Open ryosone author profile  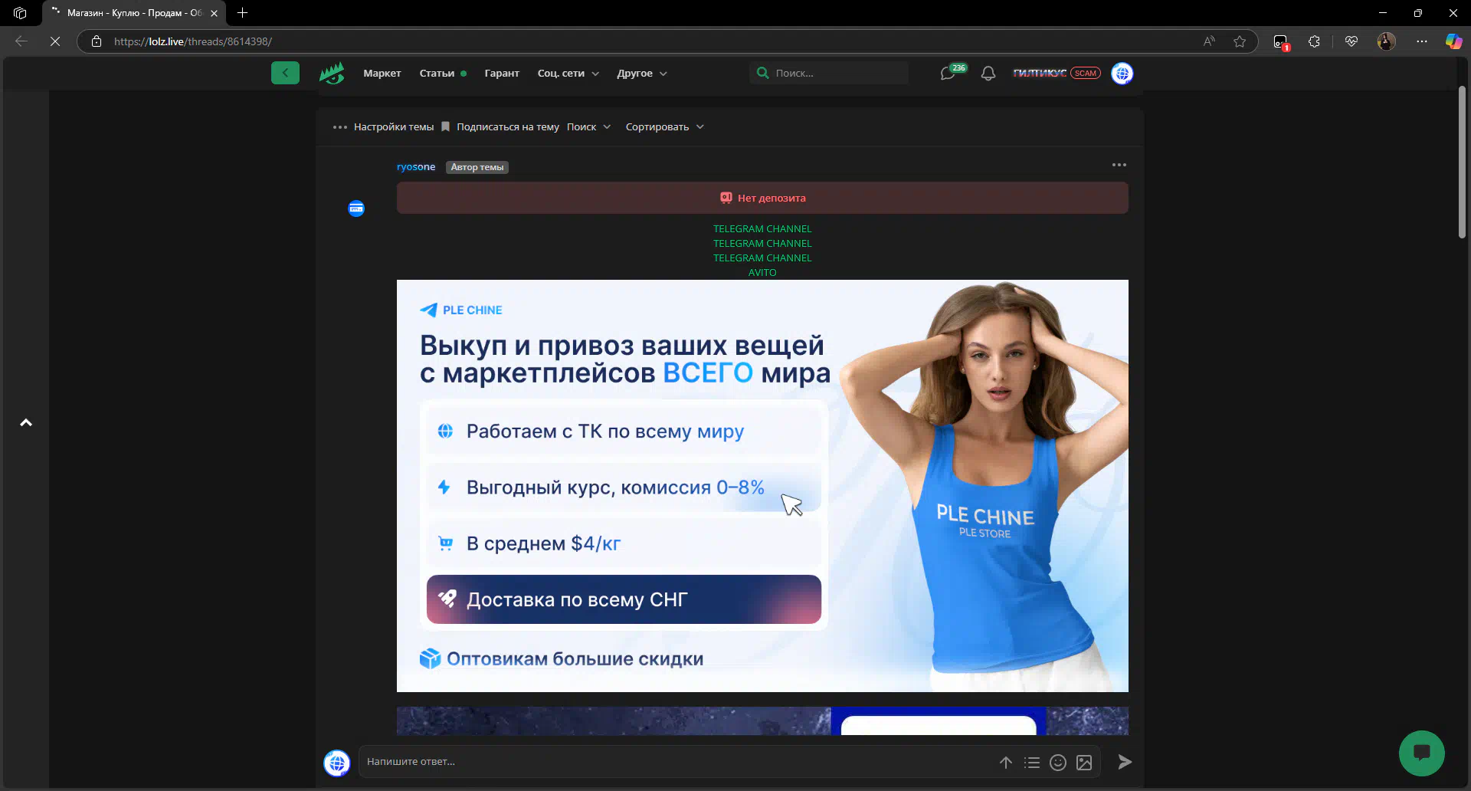(416, 167)
